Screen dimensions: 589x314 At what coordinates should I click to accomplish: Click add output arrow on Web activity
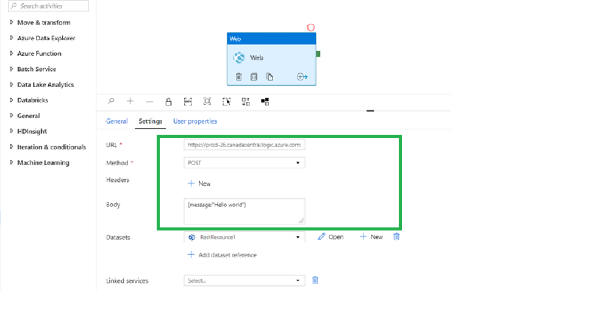pyautogui.click(x=302, y=77)
